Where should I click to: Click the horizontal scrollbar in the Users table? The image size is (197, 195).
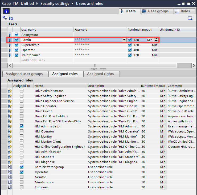coord(95,65)
